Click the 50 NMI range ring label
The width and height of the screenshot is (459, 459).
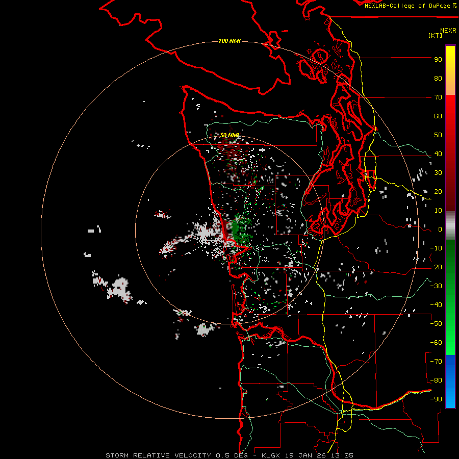230,135
